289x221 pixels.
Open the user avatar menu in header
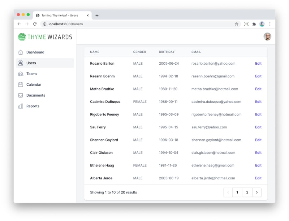pyautogui.click(x=267, y=37)
